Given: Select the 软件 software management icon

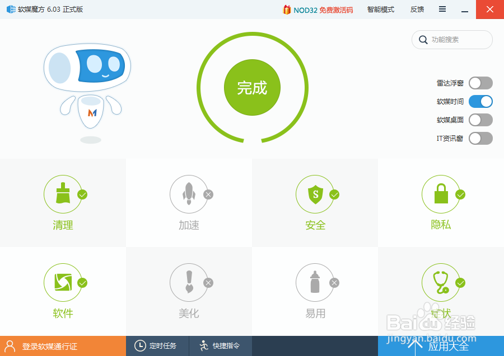Looking at the screenshot, I should coord(62,282).
